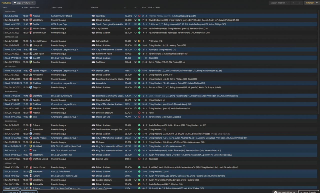Sort by the Opposition column header

(34, 7)
